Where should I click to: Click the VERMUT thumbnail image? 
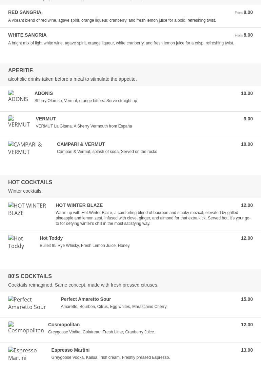[19, 122]
